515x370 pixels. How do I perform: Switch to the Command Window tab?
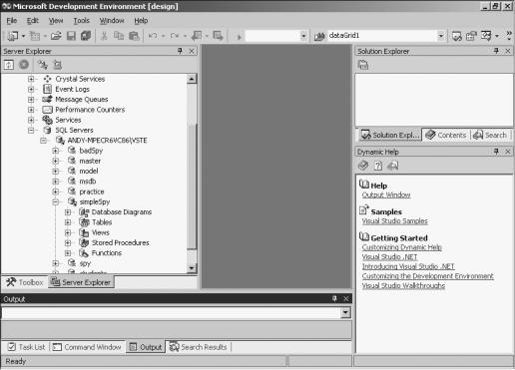coord(87,347)
